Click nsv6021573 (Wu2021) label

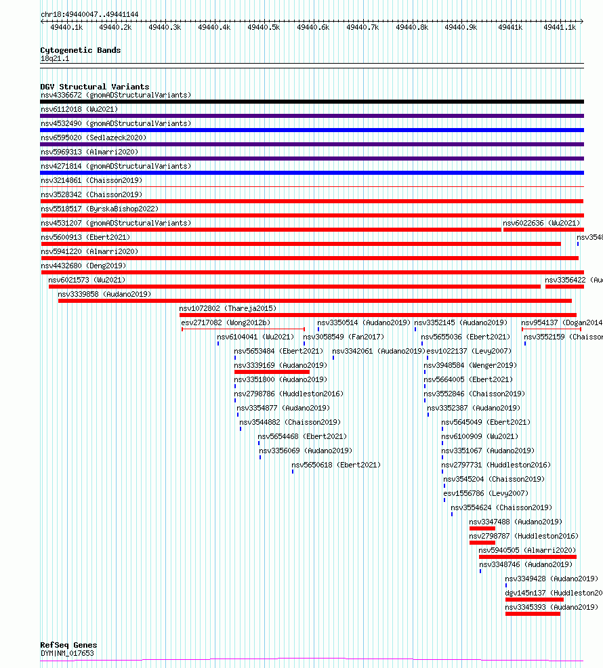tap(87, 280)
